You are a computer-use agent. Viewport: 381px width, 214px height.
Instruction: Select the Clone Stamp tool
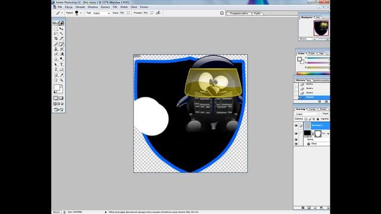click(56, 49)
